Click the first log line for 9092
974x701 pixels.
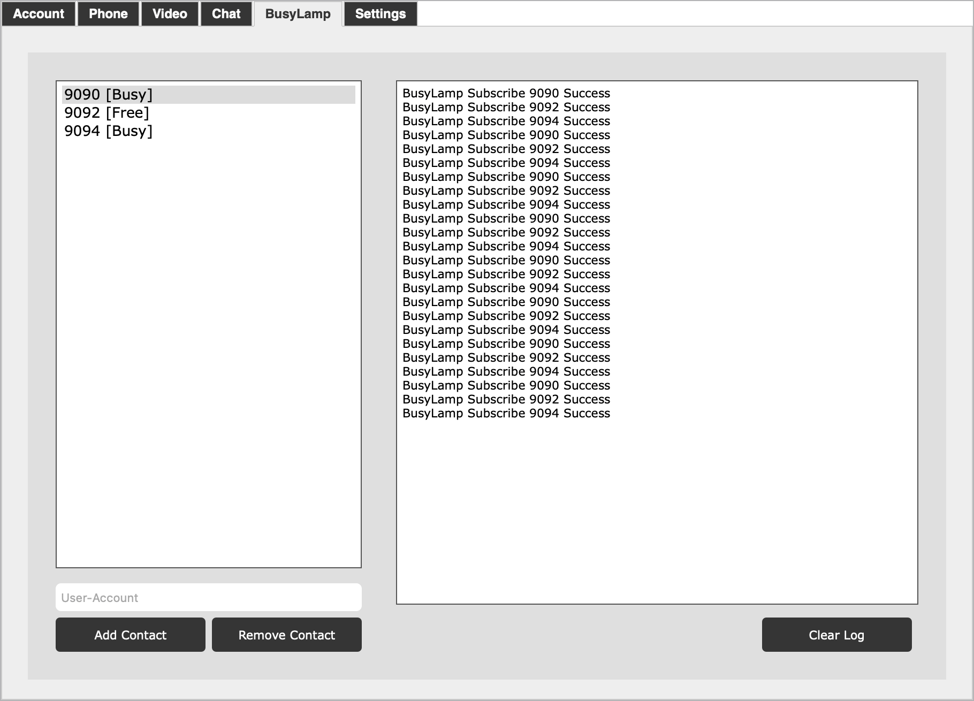click(x=506, y=107)
